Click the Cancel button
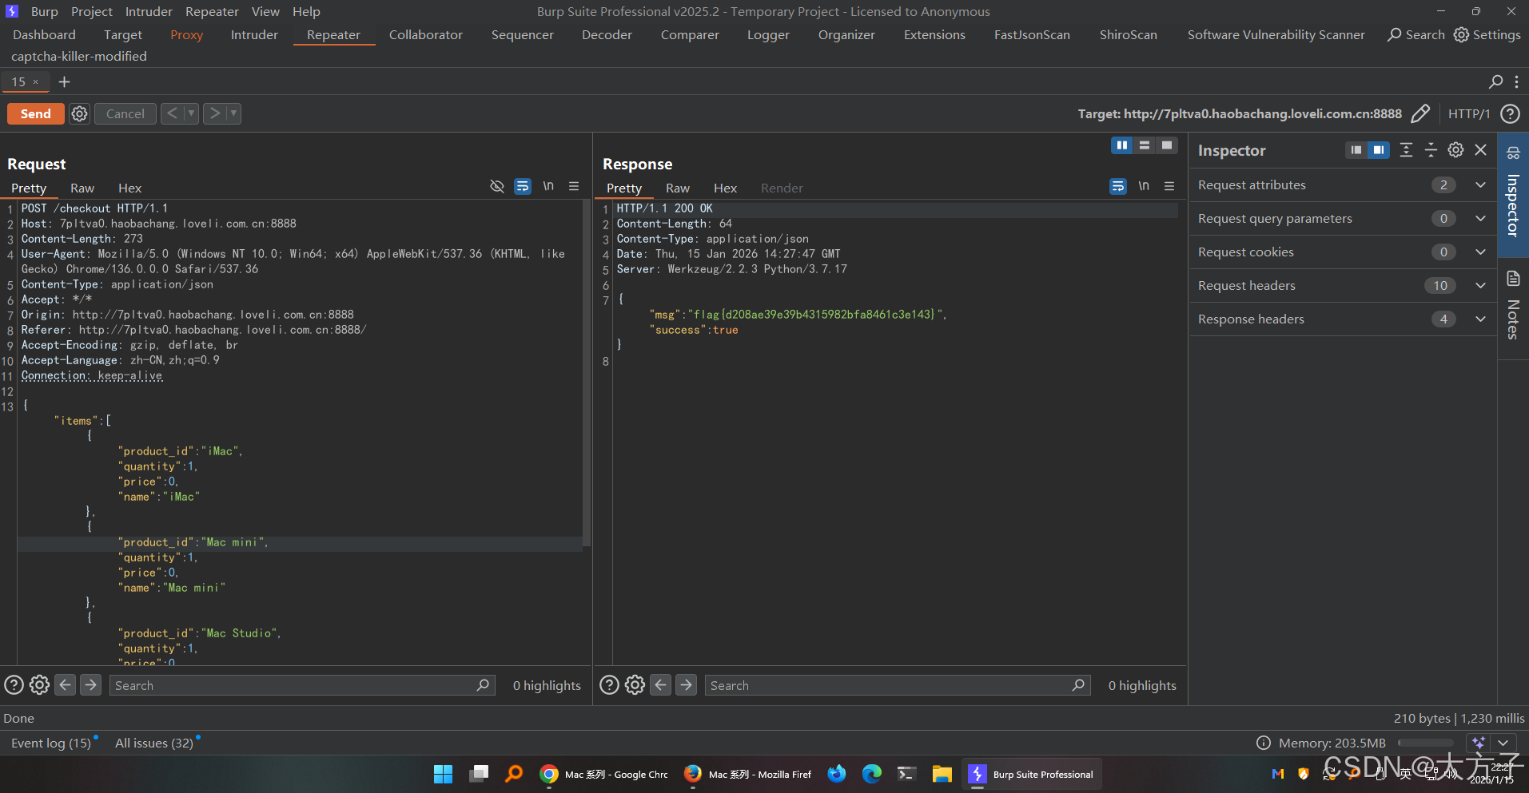This screenshot has width=1529, height=793. click(125, 114)
